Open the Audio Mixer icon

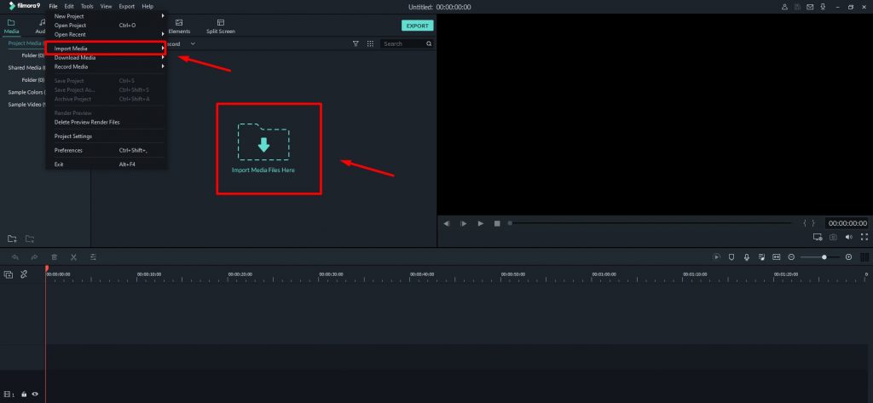[x=761, y=257]
